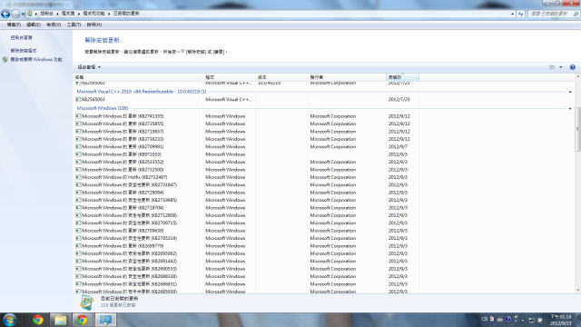
Task: Open the 組合管理 dropdown
Action: [89, 67]
